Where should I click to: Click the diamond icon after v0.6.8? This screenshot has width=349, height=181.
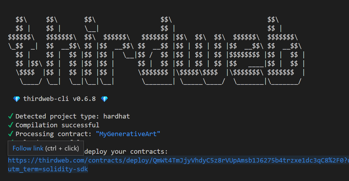pos(104,99)
